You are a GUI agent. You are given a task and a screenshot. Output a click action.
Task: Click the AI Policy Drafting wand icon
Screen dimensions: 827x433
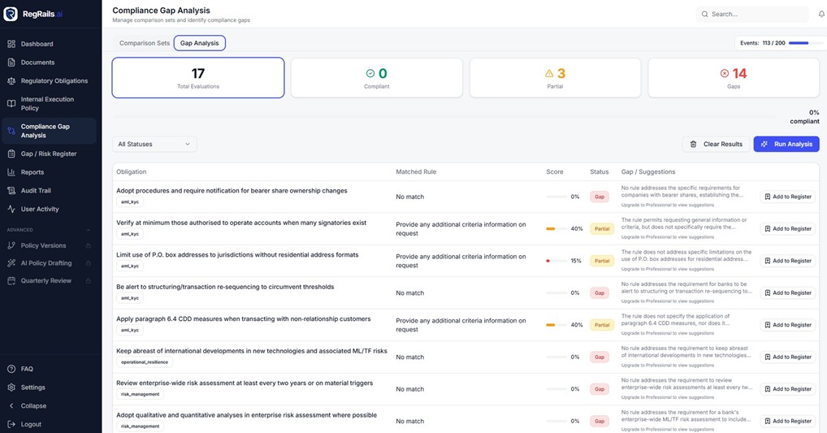tap(11, 262)
